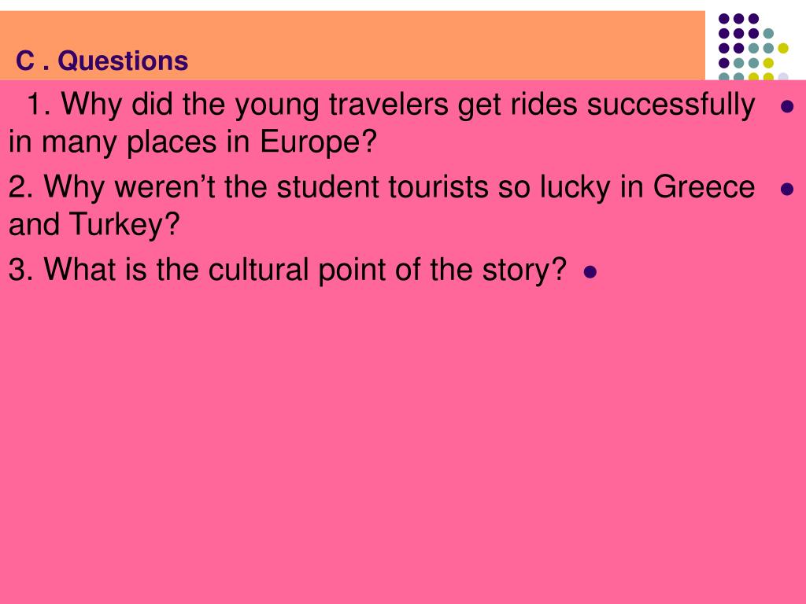Click the bullet after 'the story?'

pos(590,271)
